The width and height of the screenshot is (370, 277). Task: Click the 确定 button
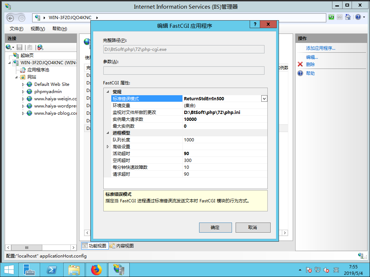click(215, 228)
